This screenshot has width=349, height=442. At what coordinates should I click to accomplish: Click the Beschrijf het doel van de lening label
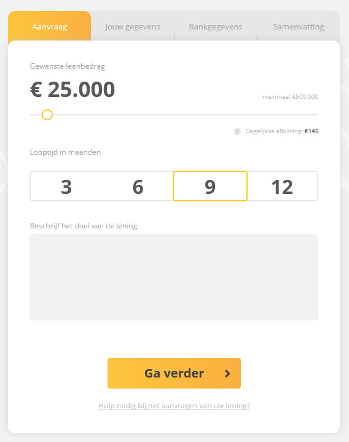point(84,226)
